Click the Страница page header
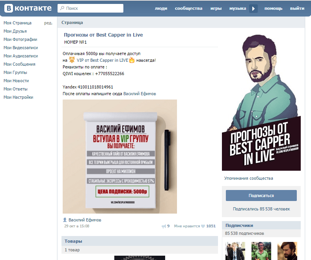The height and width of the screenshot is (260, 311). [x=72, y=22]
